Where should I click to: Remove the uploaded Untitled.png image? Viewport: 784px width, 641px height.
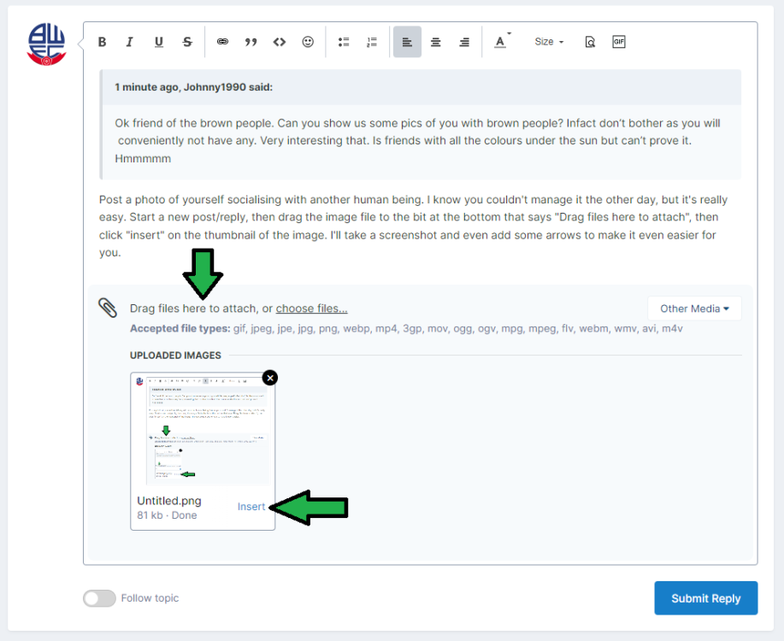(x=270, y=378)
